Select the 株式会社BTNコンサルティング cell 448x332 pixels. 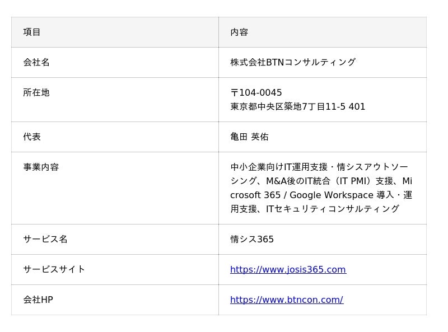click(x=293, y=63)
